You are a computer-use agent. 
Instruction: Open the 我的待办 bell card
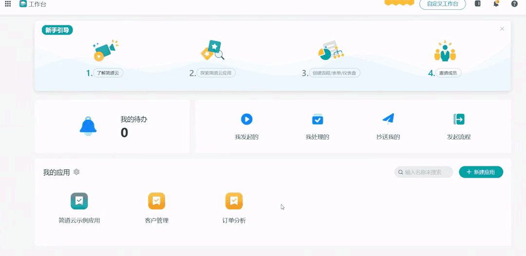pos(112,127)
